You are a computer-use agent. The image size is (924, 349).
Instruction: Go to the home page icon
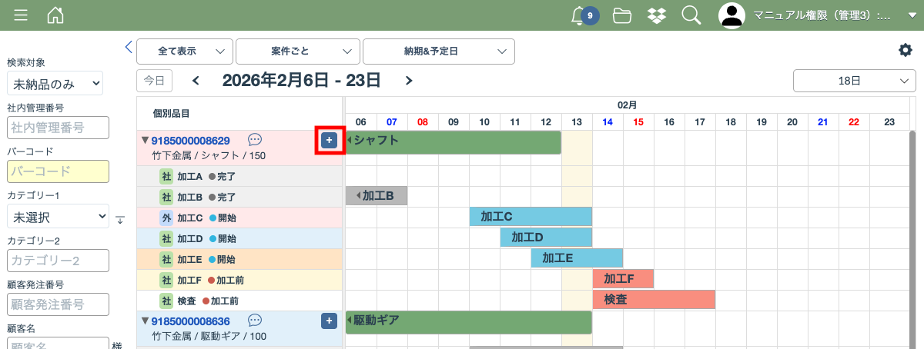click(55, 15)
